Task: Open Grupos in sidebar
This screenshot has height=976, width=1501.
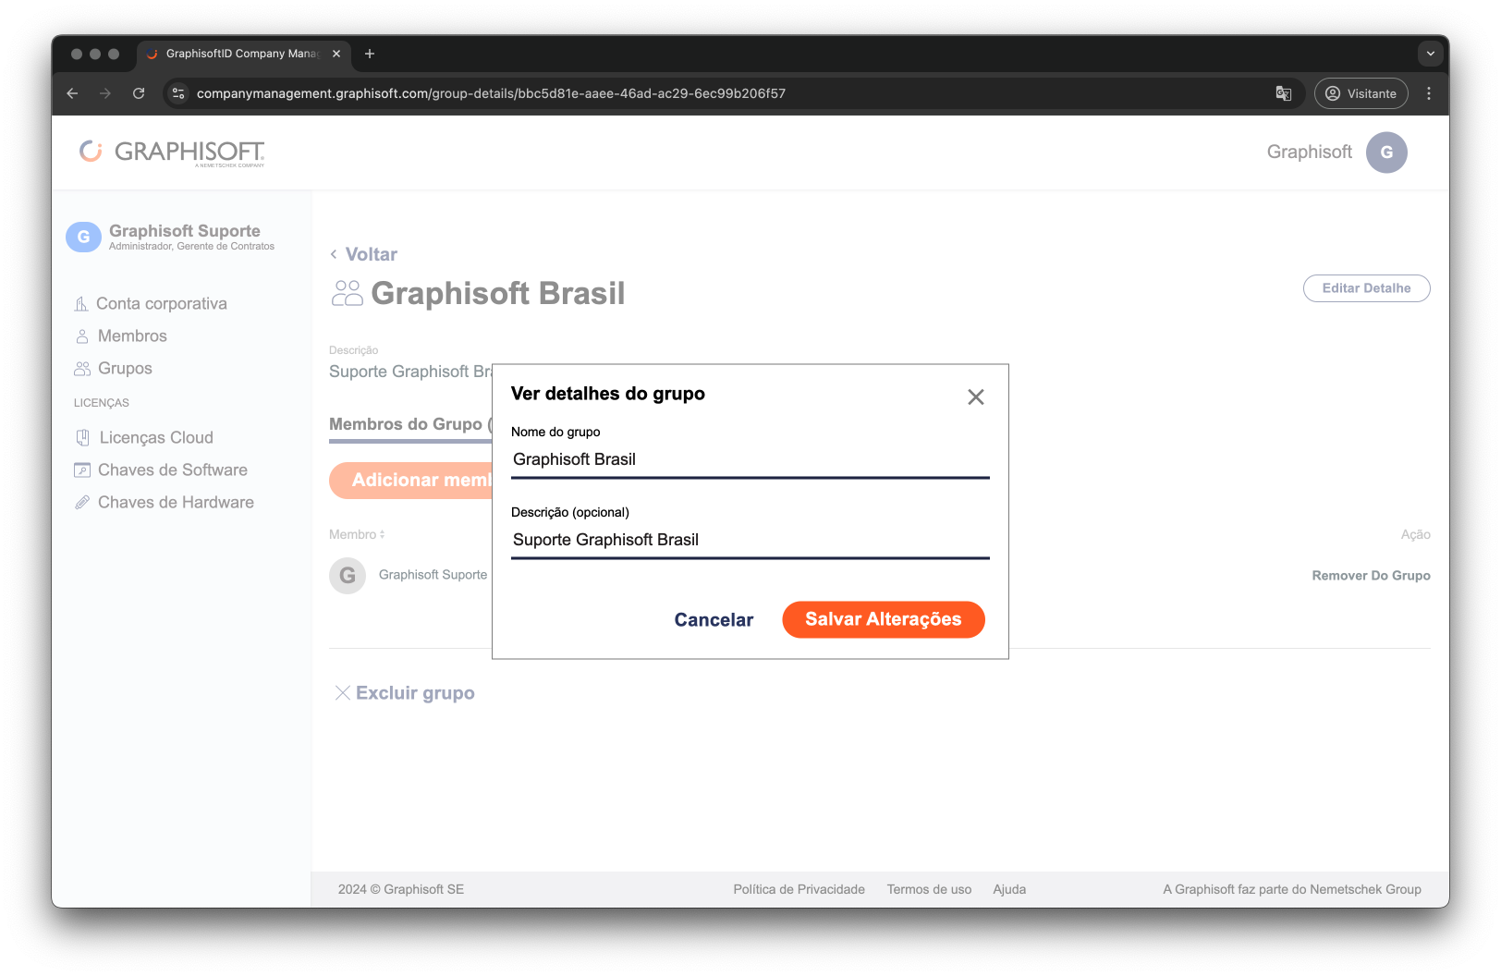Action: click(125, 369)
